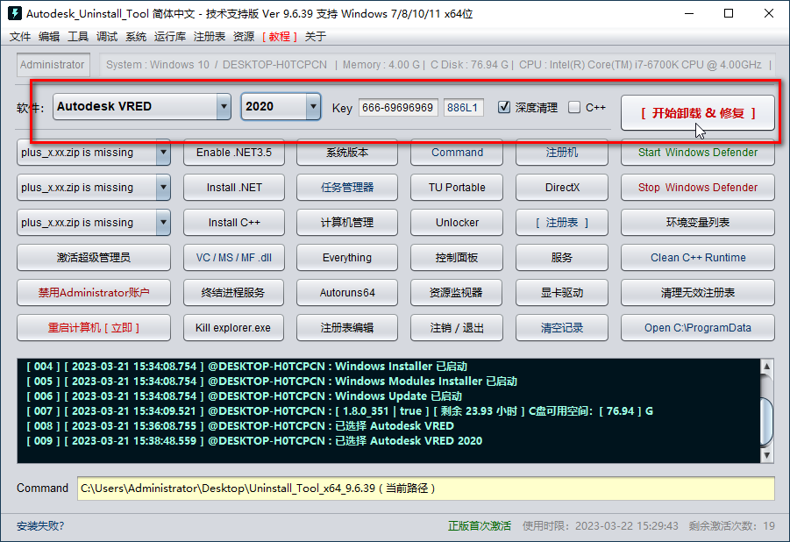Open 任务管理器 button
The height and width of the screenshot is (542, 790).
coord(347,188)
